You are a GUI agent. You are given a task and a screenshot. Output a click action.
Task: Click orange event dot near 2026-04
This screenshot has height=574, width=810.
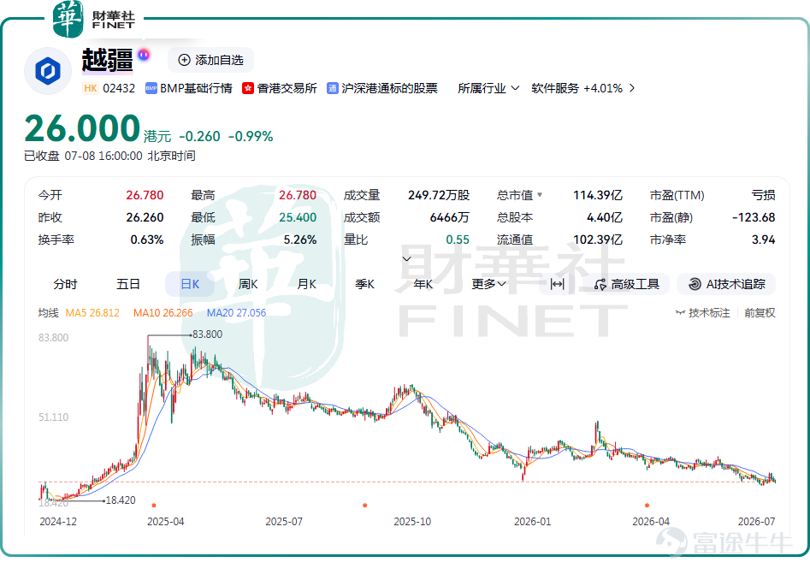(x=647, y=506)
